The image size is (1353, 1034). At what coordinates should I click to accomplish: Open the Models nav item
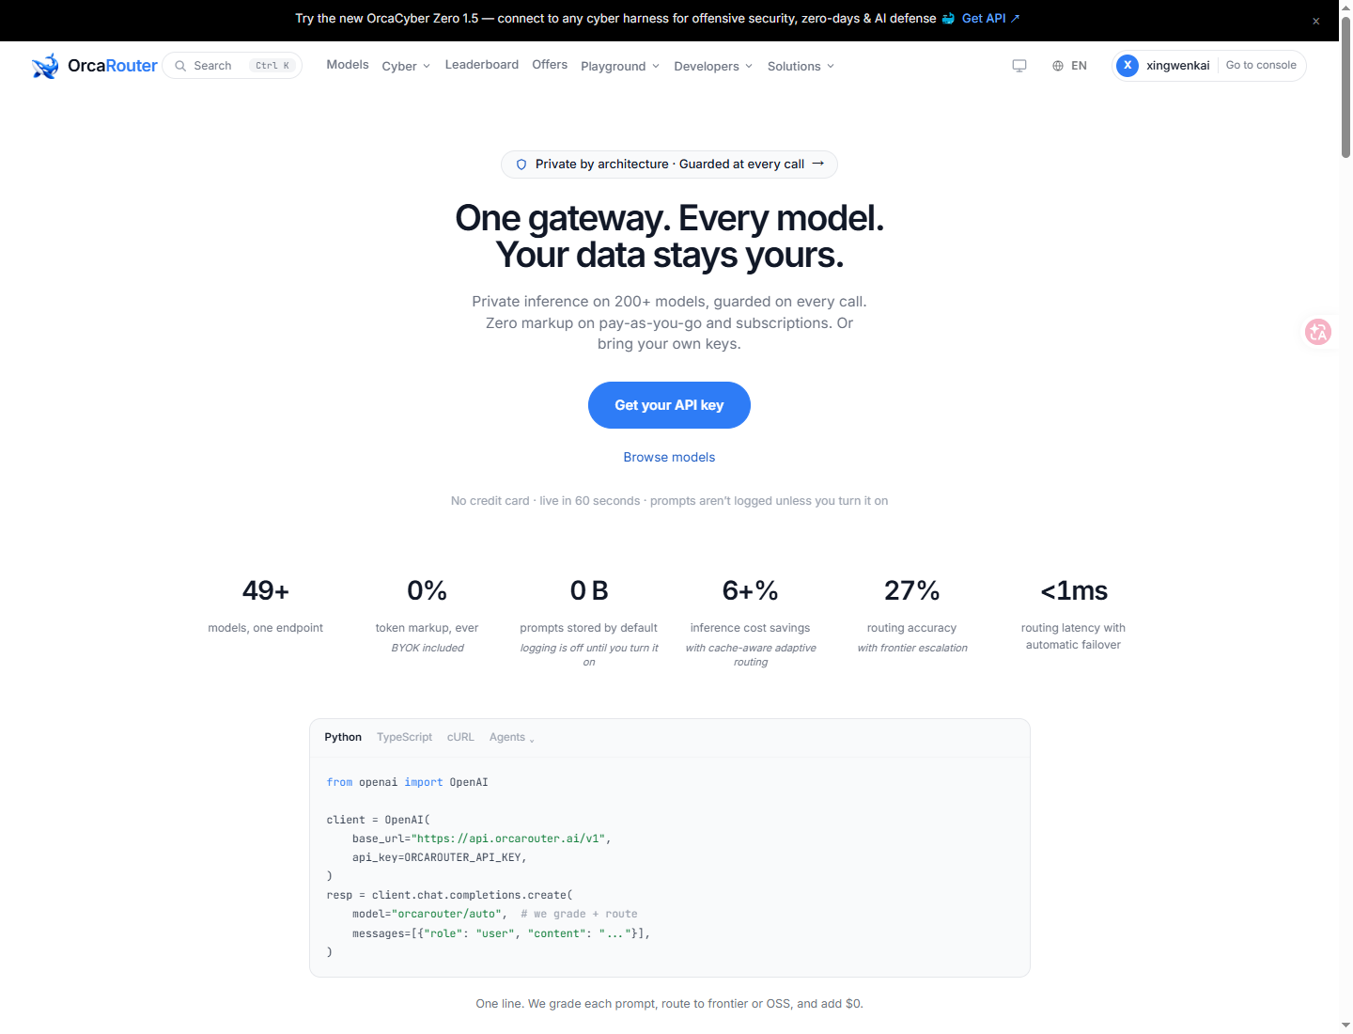[348, 65]
